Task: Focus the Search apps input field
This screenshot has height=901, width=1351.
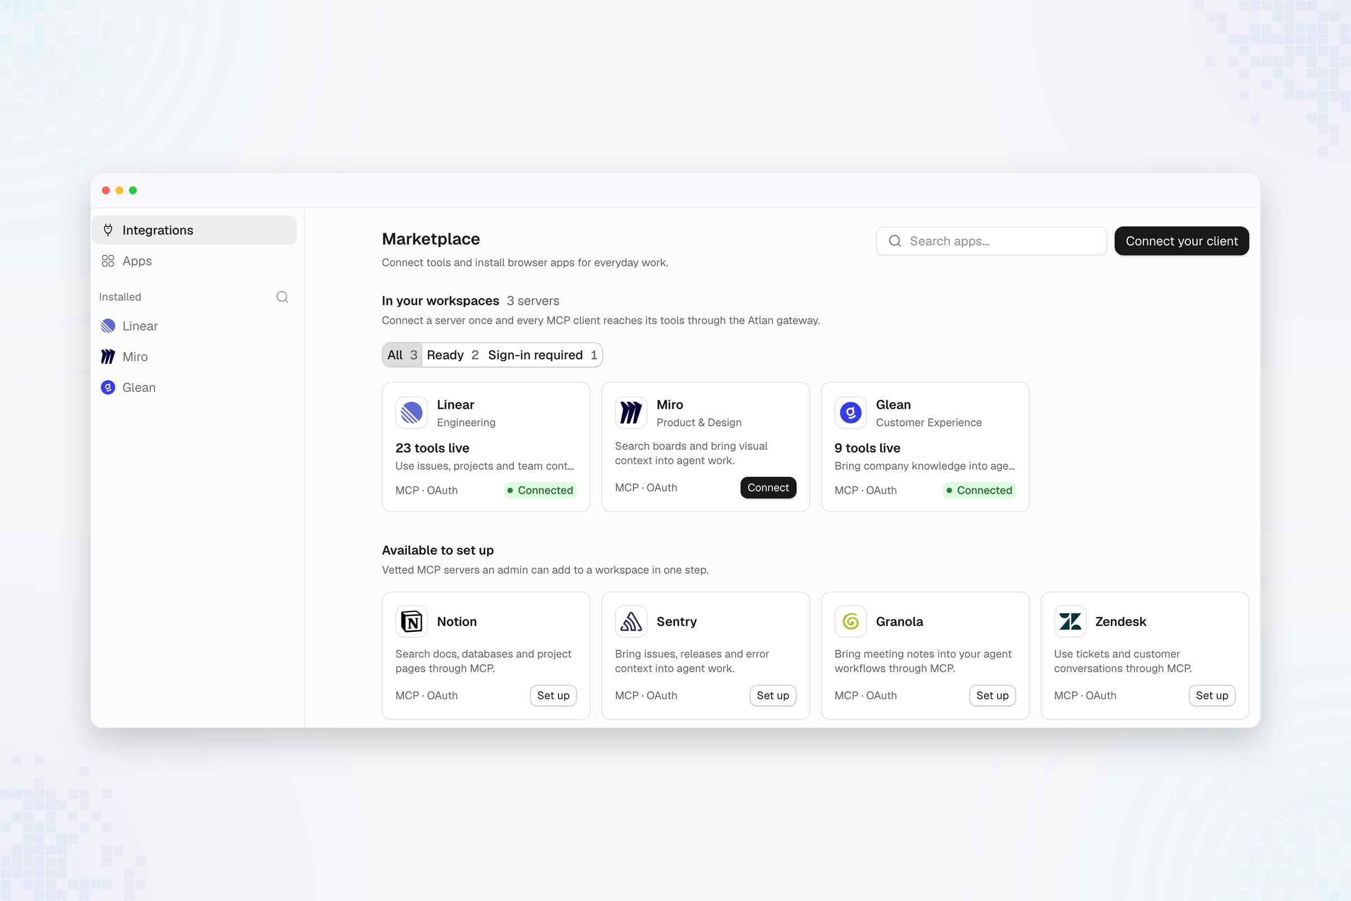Action: tap(991, 241)
